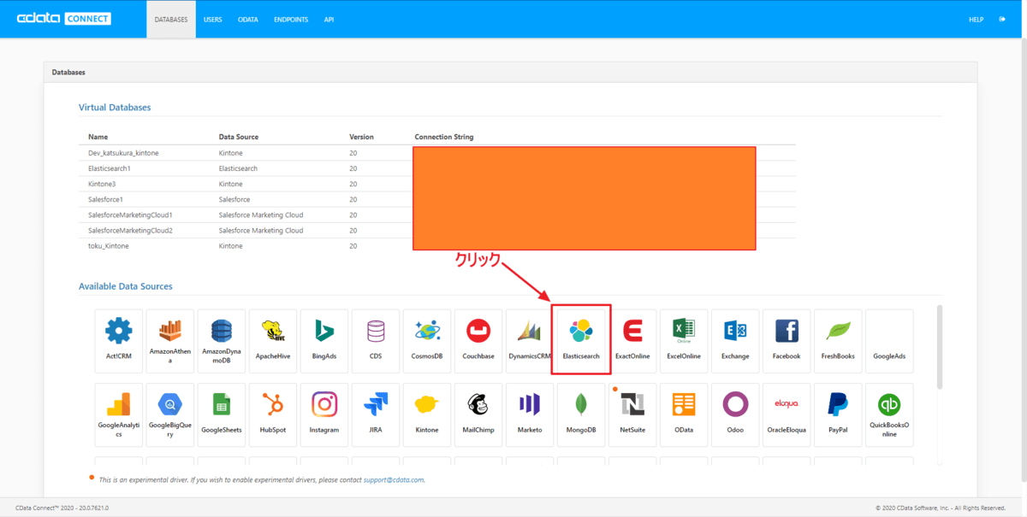Click the data sources list scrollbar
Screen dimensions: 1027x517
pos(940,346)
